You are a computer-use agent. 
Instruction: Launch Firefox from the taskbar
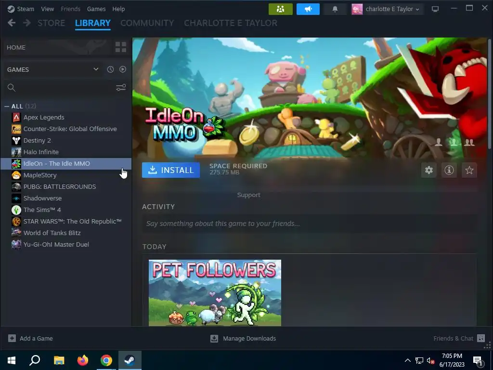pos(83,360)
